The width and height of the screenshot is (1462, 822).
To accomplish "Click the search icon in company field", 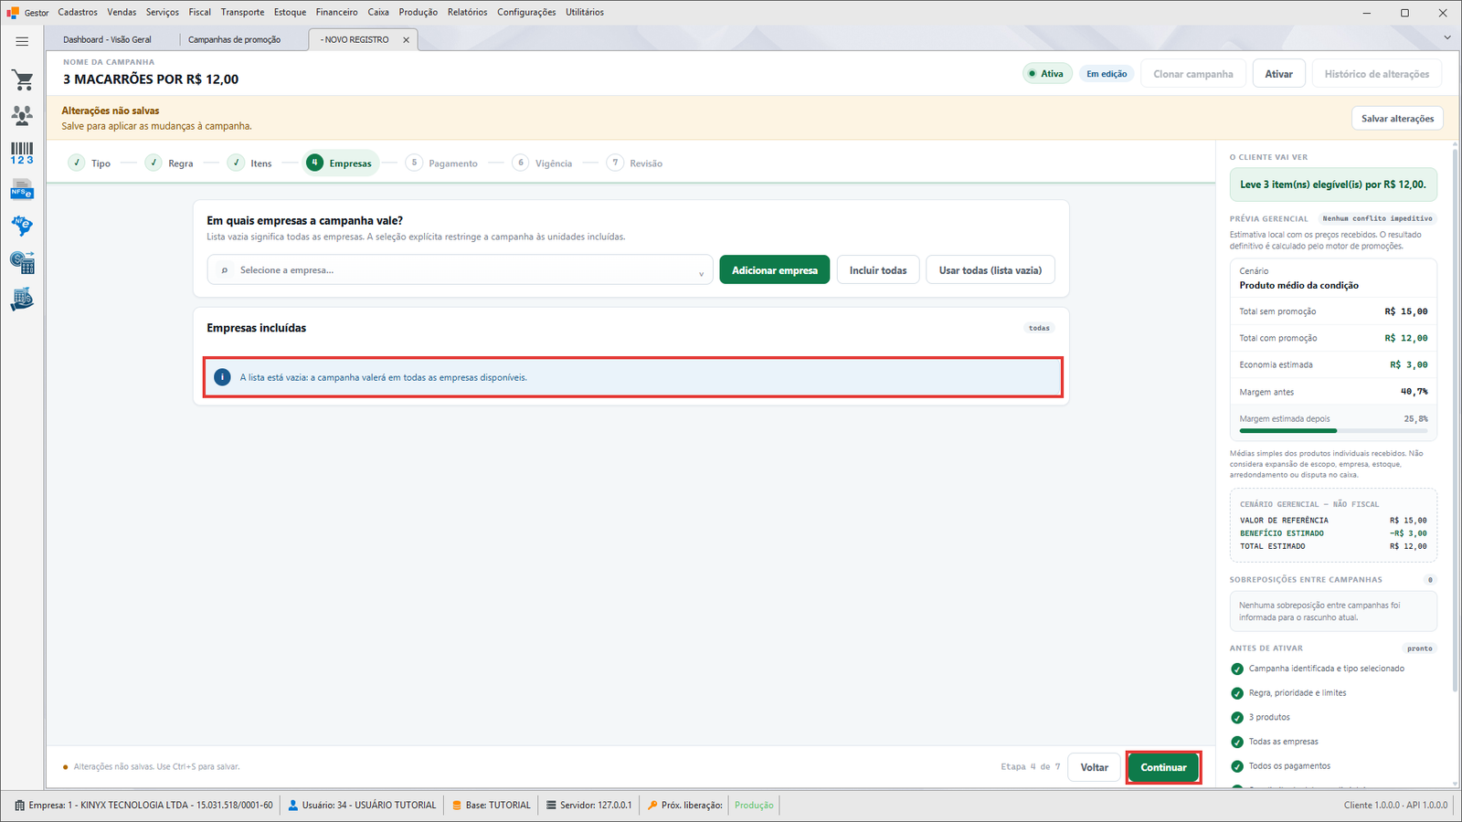I will pyautogui.click(x=225, y=270).
